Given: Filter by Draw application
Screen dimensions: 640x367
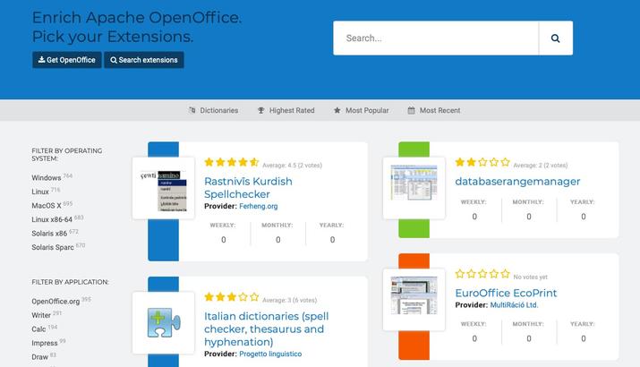Looking at the screenshot, I should tap(39, 357).
